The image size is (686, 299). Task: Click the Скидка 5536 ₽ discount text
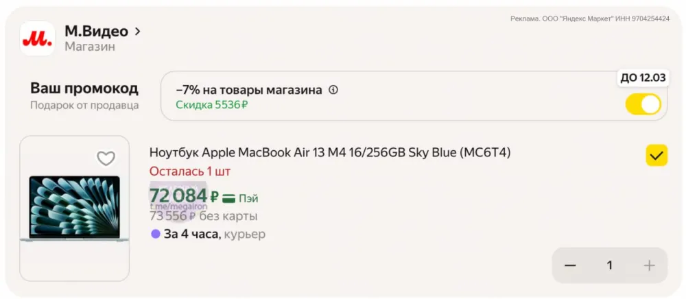click(x=211, y=105)
